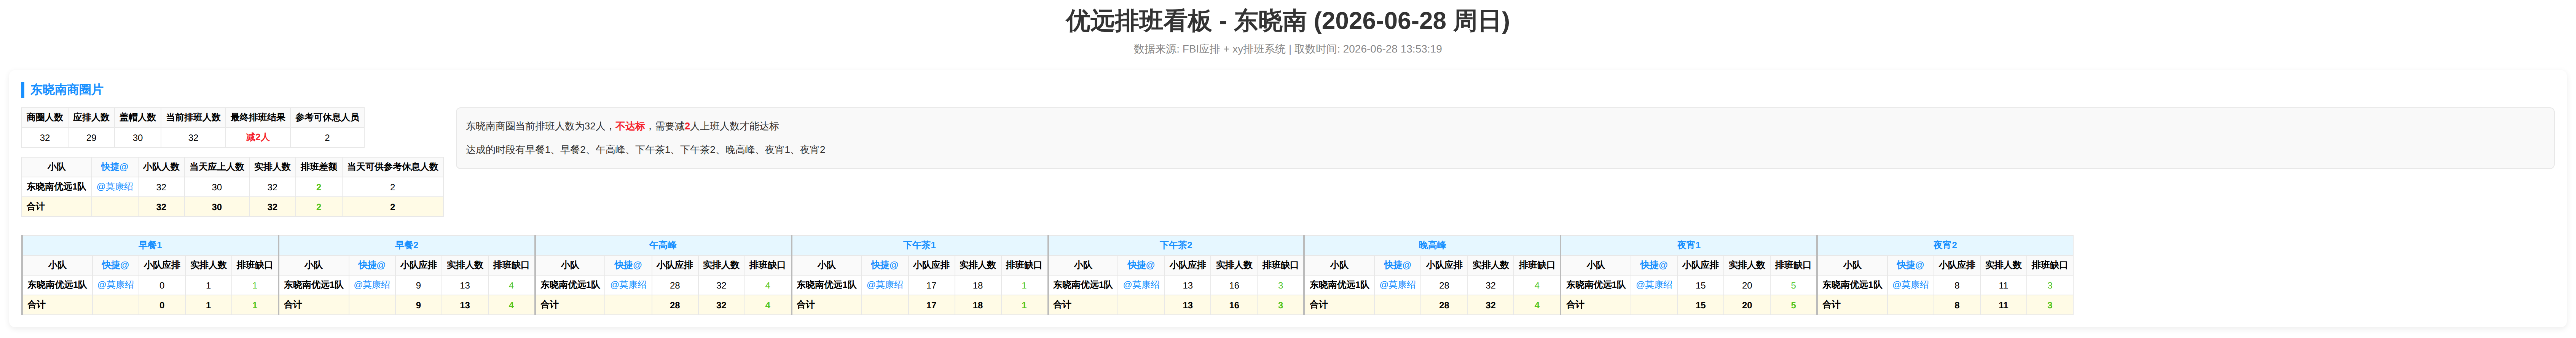Click 小队应排 value 0 in 早餐1 team row
The width and height of the screenshot is (2576, 338).
(162, 285)
